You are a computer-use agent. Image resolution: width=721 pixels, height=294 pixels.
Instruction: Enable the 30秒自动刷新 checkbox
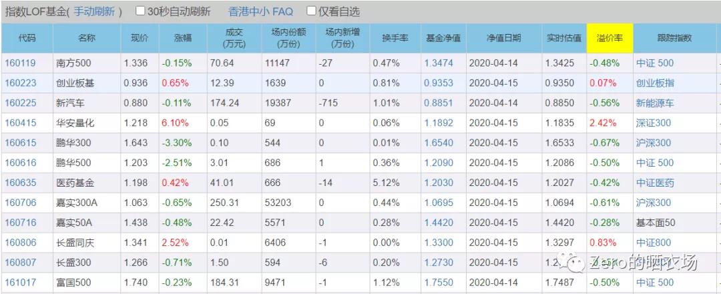click(140, 11)
